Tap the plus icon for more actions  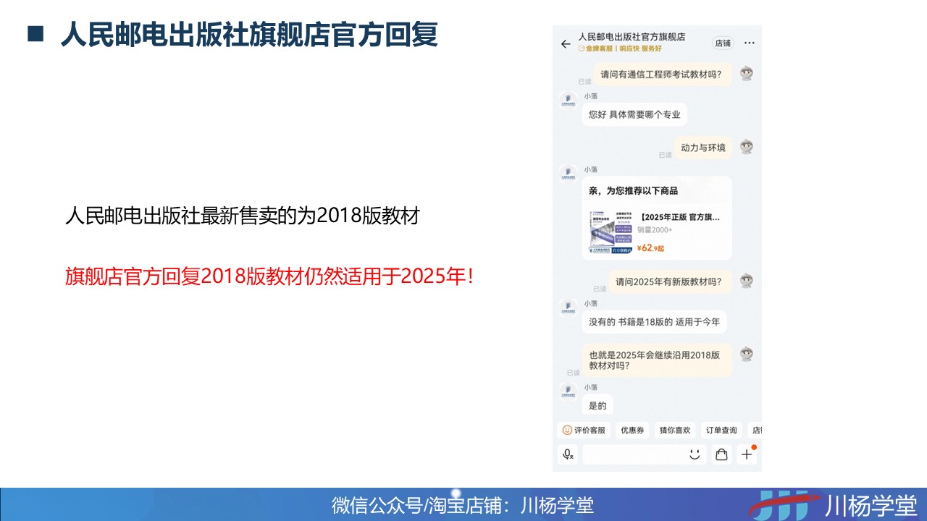coord(747,454)
